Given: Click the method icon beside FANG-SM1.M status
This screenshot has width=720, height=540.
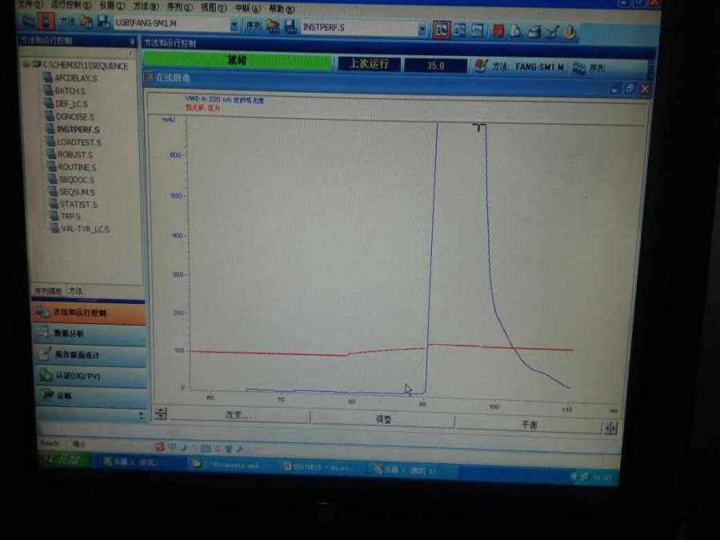Looking at the screenshot, I should [x=480, y=66].
